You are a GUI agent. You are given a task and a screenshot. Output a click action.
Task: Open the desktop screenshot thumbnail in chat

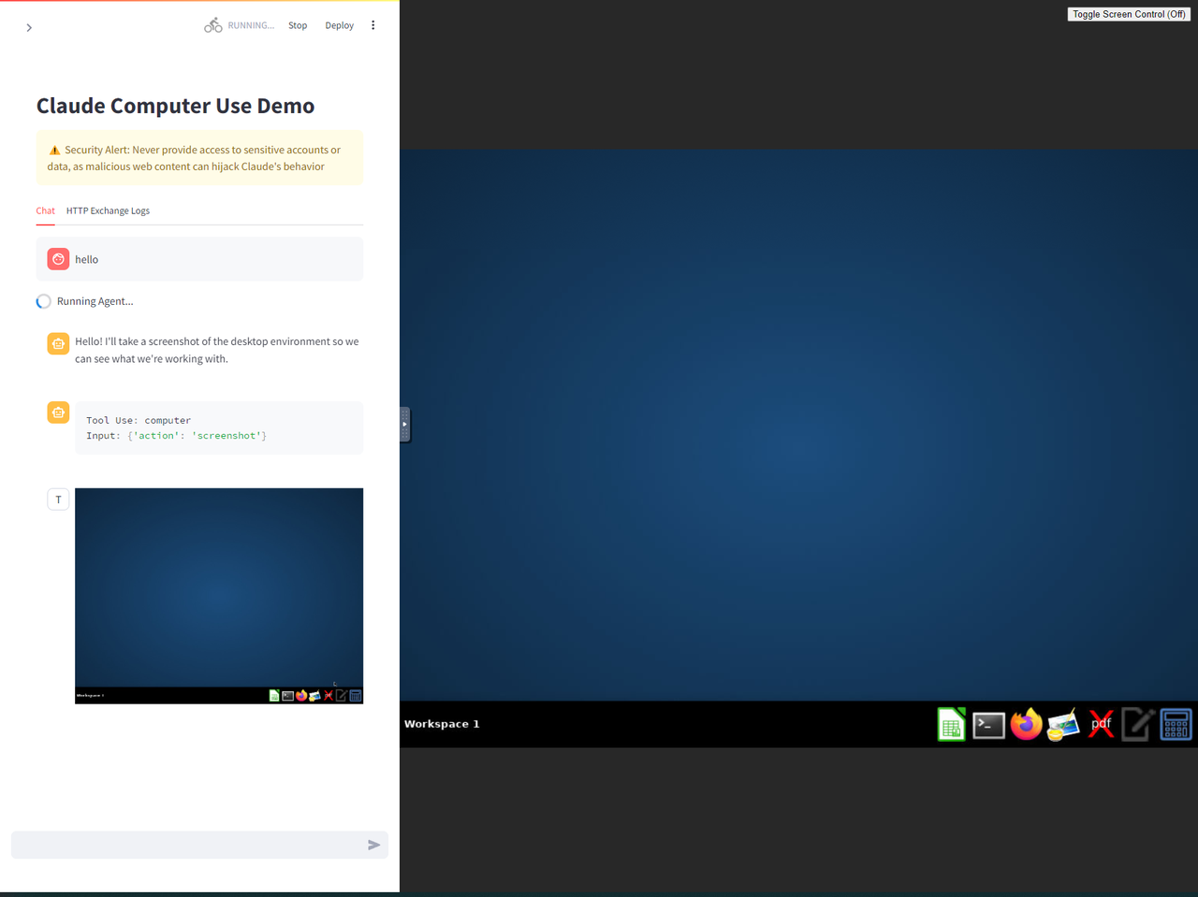tap(219, 596)
